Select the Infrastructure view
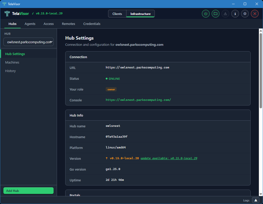 pyautogui.click(x=140, y=14)
